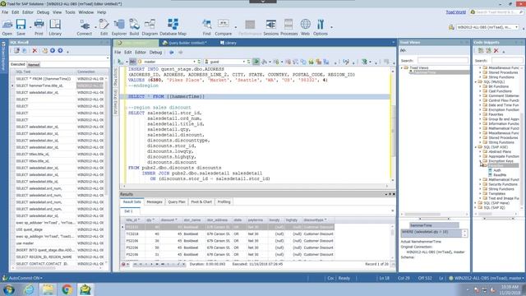Open the File menu in main menu bar
The width and height of the screenshot is (526, 296).
click(x=5, y=12)
